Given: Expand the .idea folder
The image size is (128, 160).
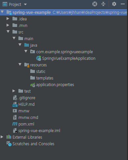Looking at the screenshot, I should [x=8, y=18].
